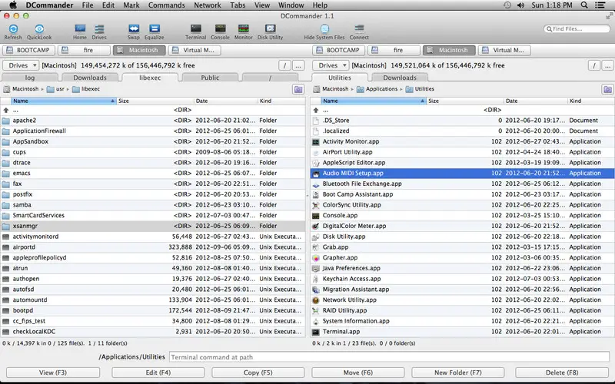Click the View (F3) button
The image size is (615, 384).
[x=53, y=372]
